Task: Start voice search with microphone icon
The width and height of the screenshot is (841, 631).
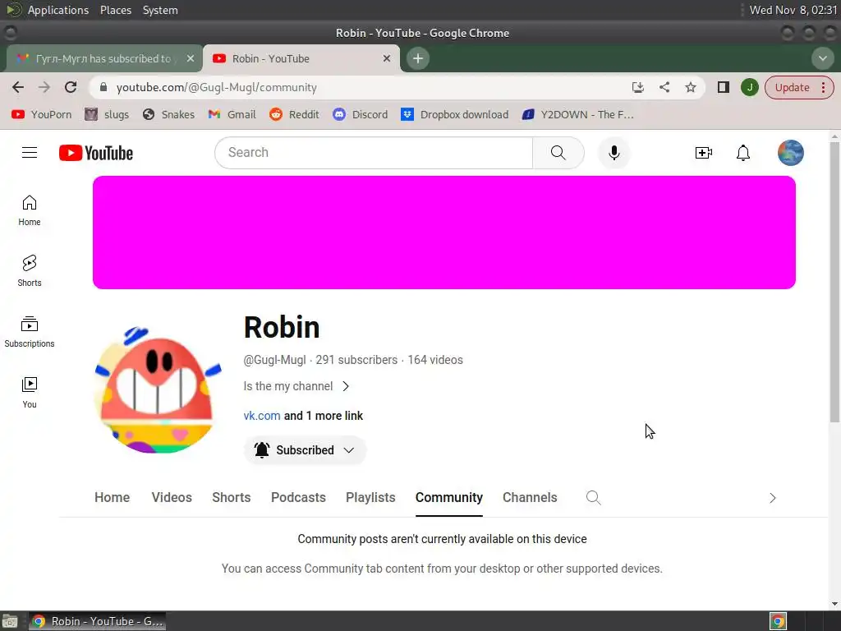Action: pos(614,153)
